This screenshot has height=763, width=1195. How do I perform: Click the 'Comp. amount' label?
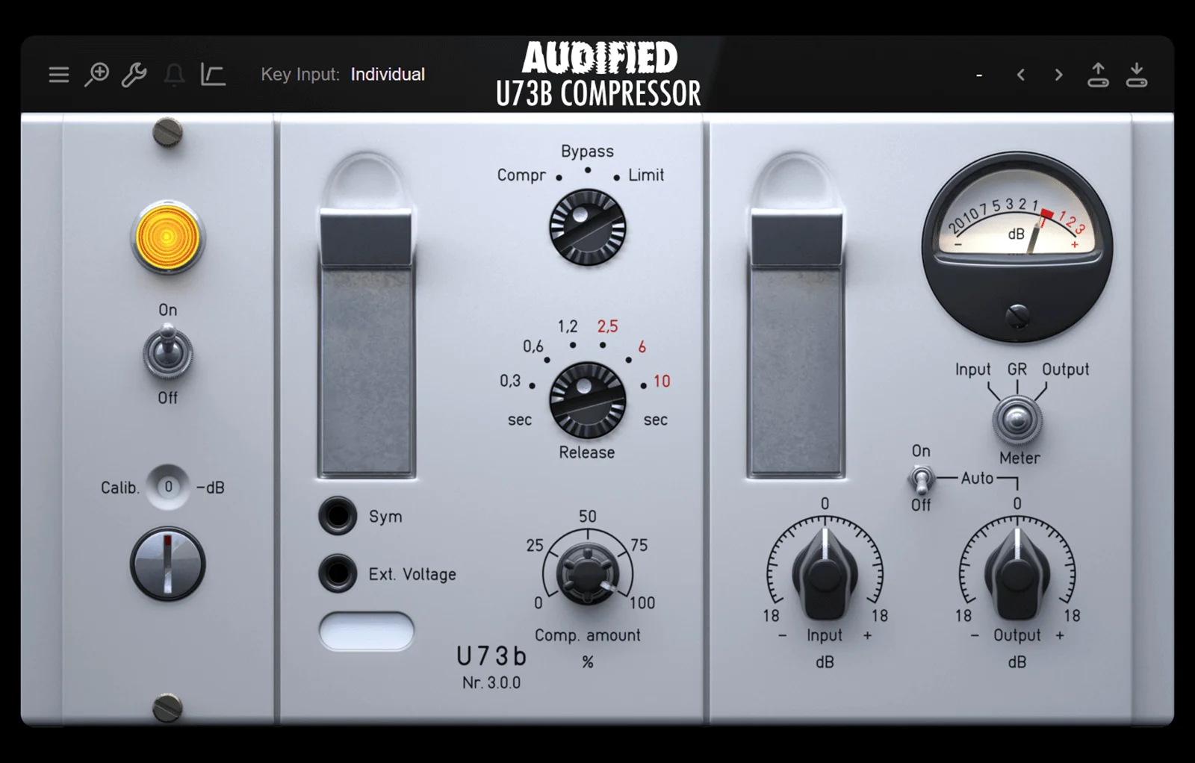588,635
